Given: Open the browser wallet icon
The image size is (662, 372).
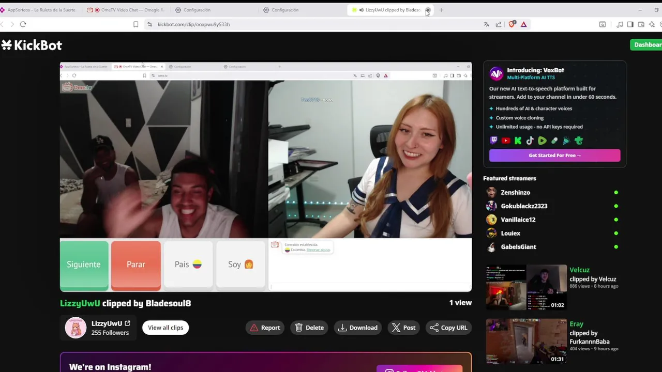Looking at the screenshot, I should pyautogui.click(x=641, y=24).
